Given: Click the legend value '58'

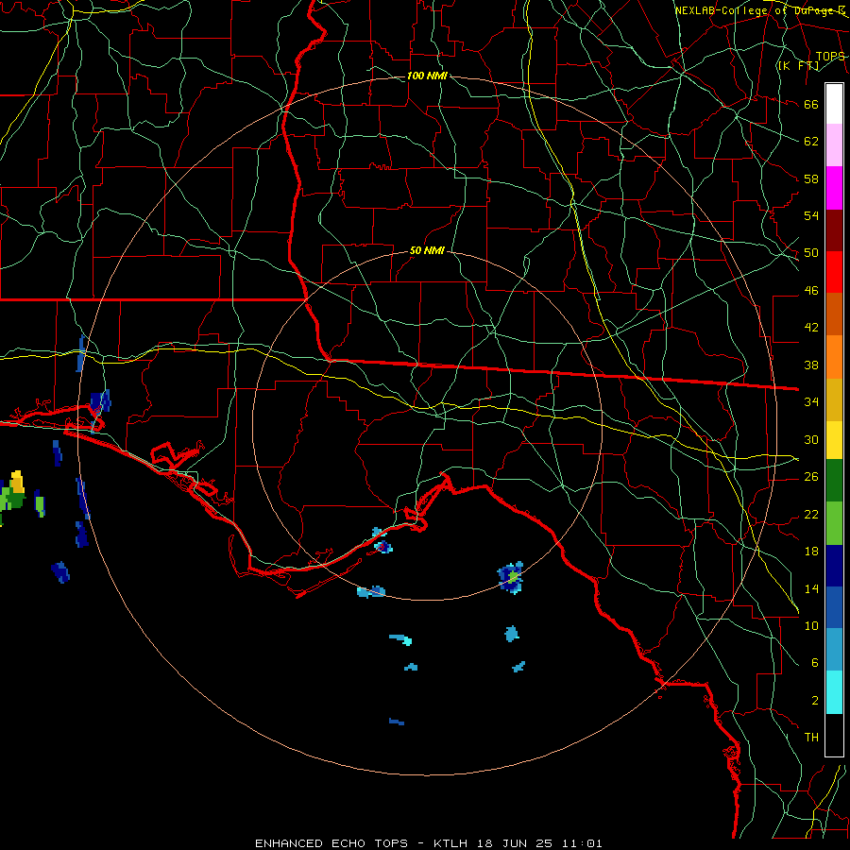Looking at the screenshot, I should (811, 178).
